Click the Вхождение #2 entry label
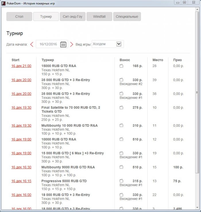 coord(131,84)
